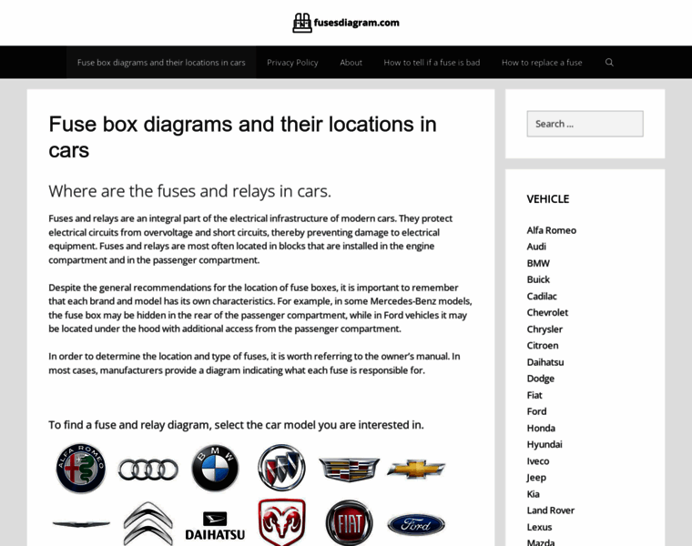Viewport: 692px width, 546px height.
Task: Open Audi in vehicle list
Action: (536, 247)
